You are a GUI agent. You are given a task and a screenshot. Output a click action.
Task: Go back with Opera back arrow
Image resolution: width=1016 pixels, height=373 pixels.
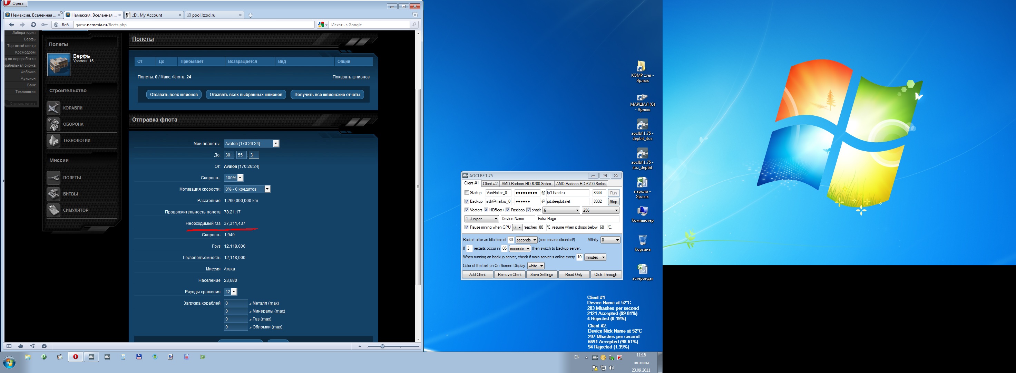11,25
